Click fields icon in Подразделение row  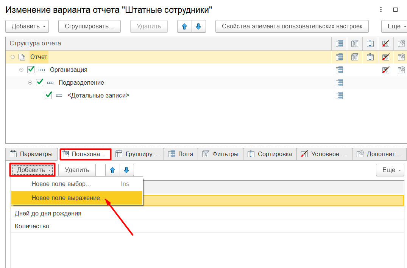click(x=339, y=83)
